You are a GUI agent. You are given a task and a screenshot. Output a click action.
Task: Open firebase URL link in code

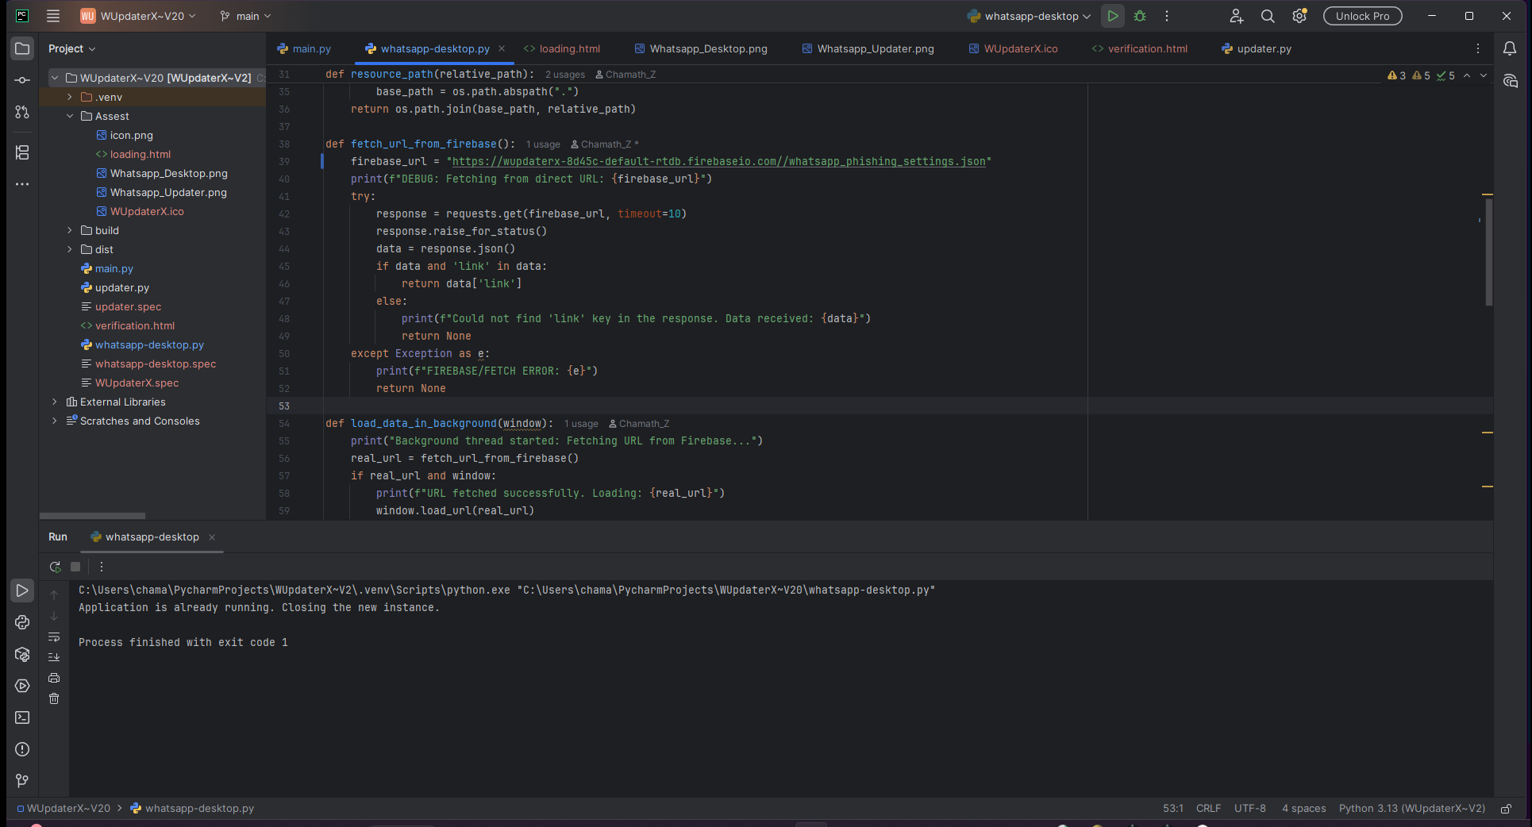click(x=718, y=161)
